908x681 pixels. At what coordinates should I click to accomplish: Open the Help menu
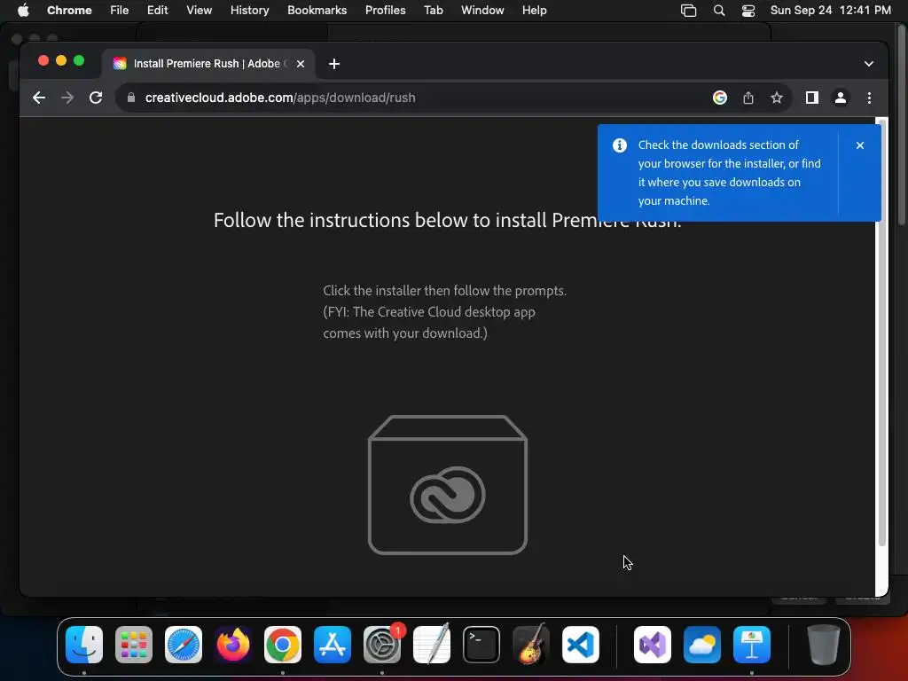pyautogui.click(x=534, y=11)
